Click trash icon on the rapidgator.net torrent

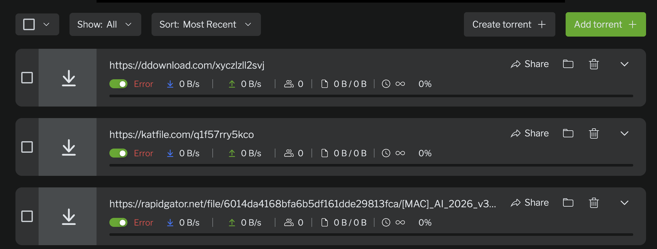pyautogui.click(x=594, y=203)
